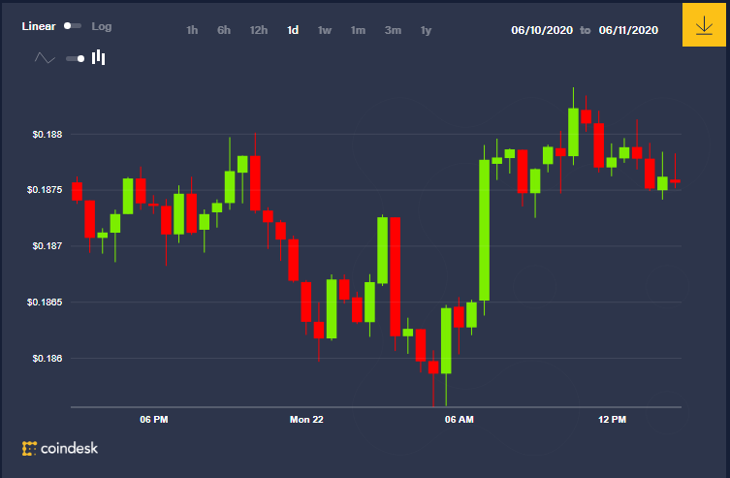Select the 3m time range

pos(393,30)
